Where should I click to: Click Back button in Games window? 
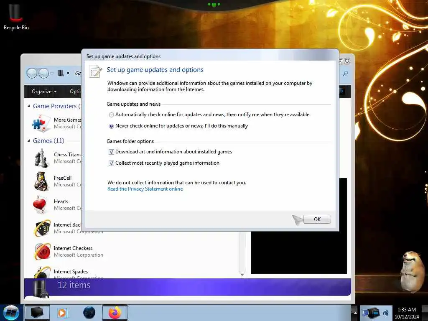pos(32,73)
